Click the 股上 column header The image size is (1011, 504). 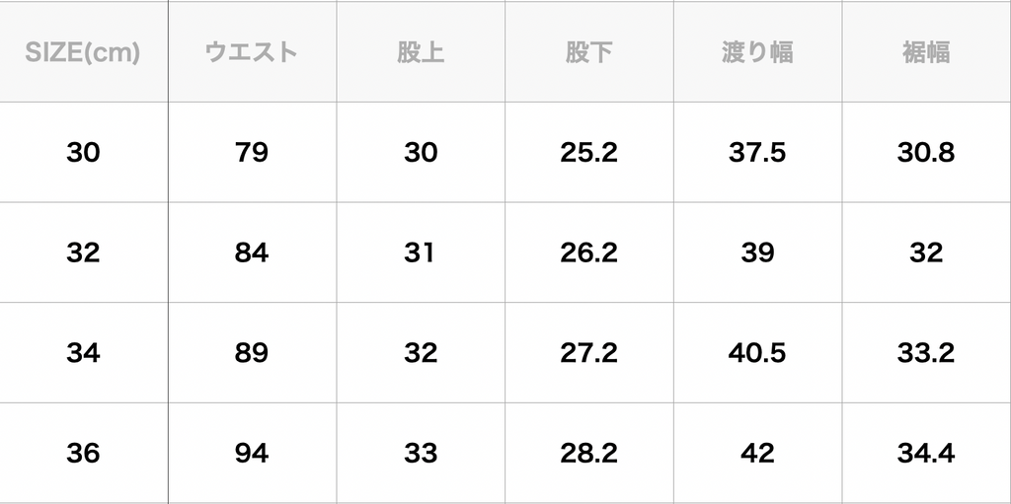420,52
